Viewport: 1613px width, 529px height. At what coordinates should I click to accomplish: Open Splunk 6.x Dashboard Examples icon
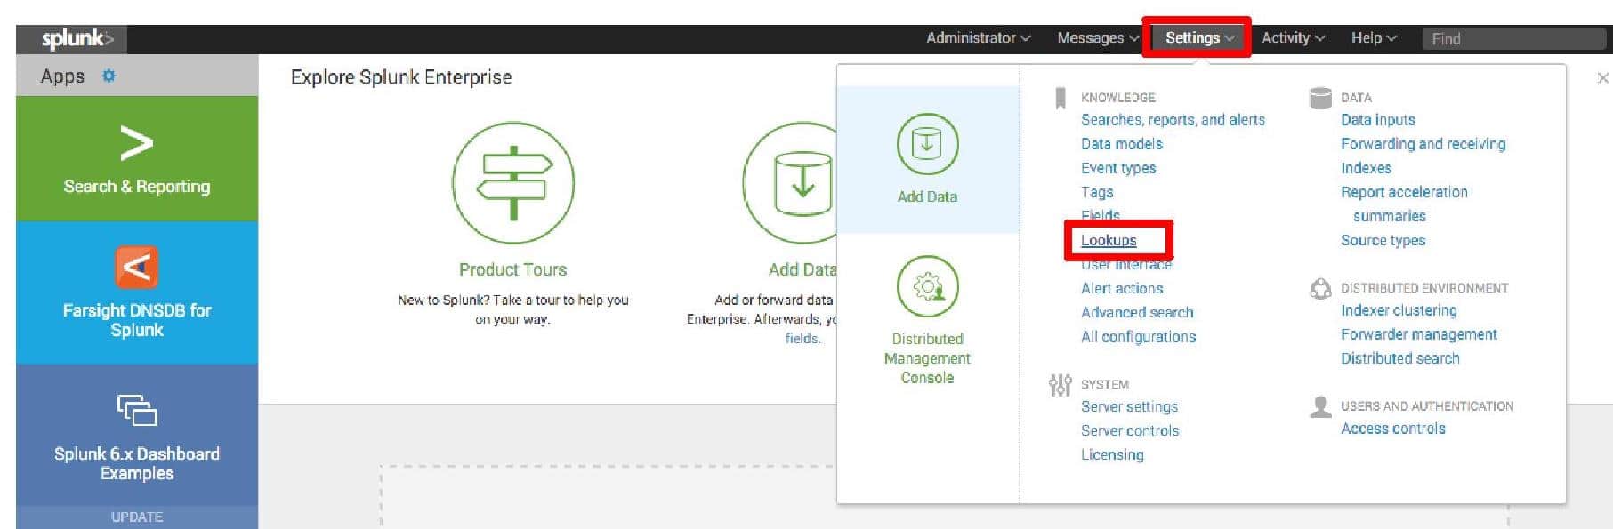click(136, 410)
